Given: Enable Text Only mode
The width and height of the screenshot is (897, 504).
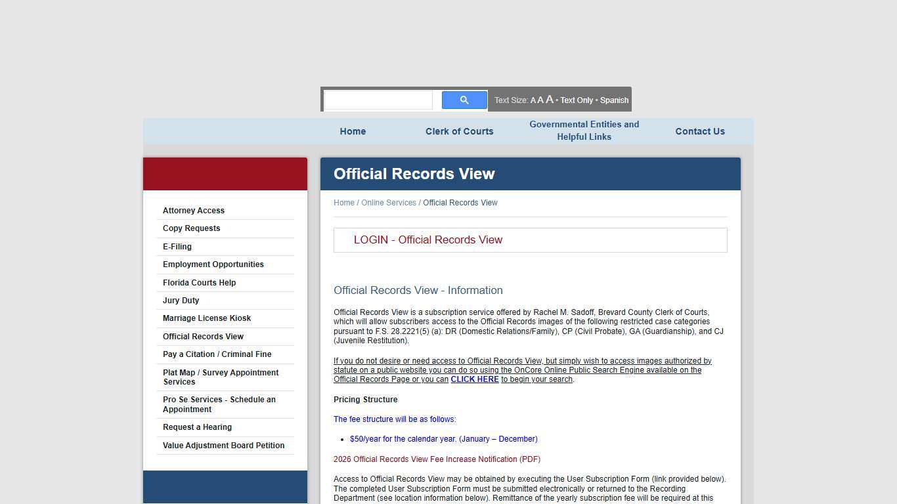Looking at the screenshot, I should coord(577,100).
